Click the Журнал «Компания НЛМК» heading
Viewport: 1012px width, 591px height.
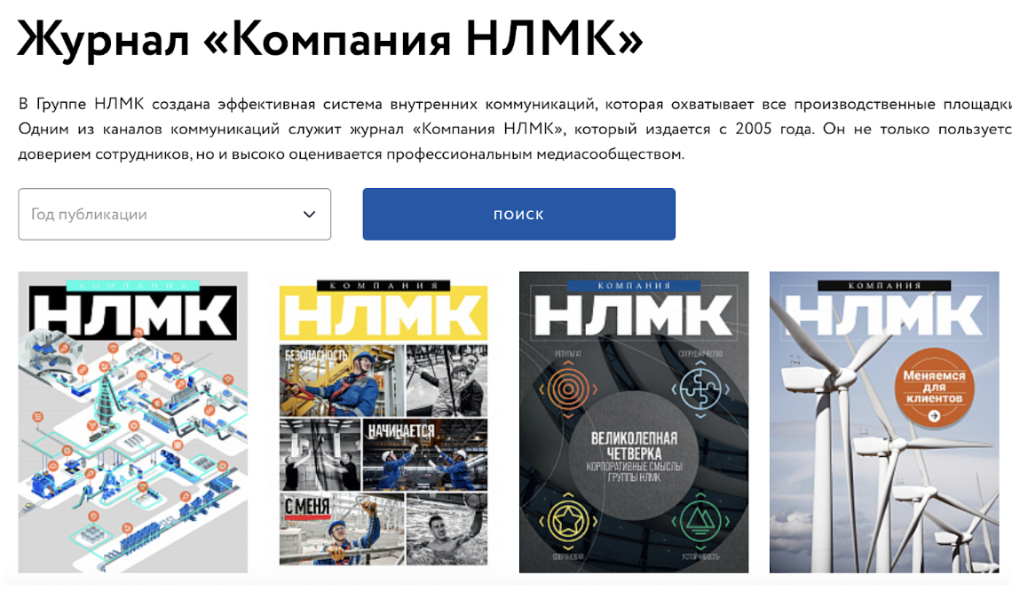[330, 39]
